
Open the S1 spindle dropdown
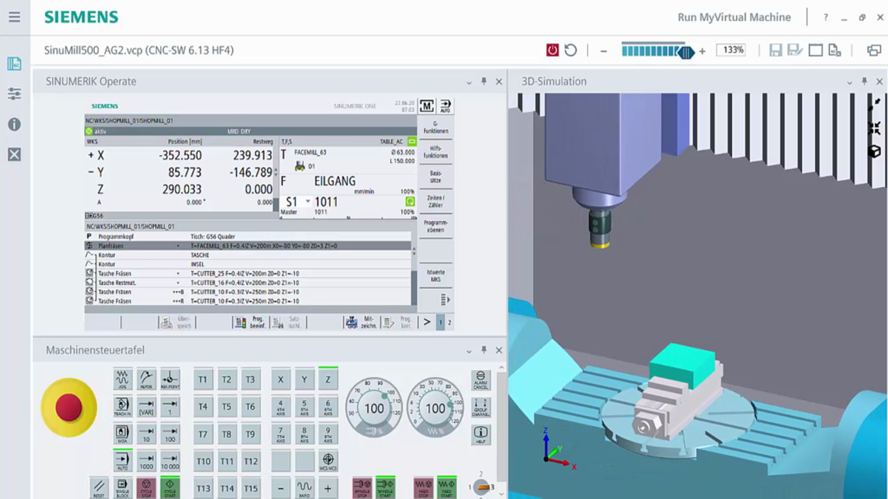308,202
